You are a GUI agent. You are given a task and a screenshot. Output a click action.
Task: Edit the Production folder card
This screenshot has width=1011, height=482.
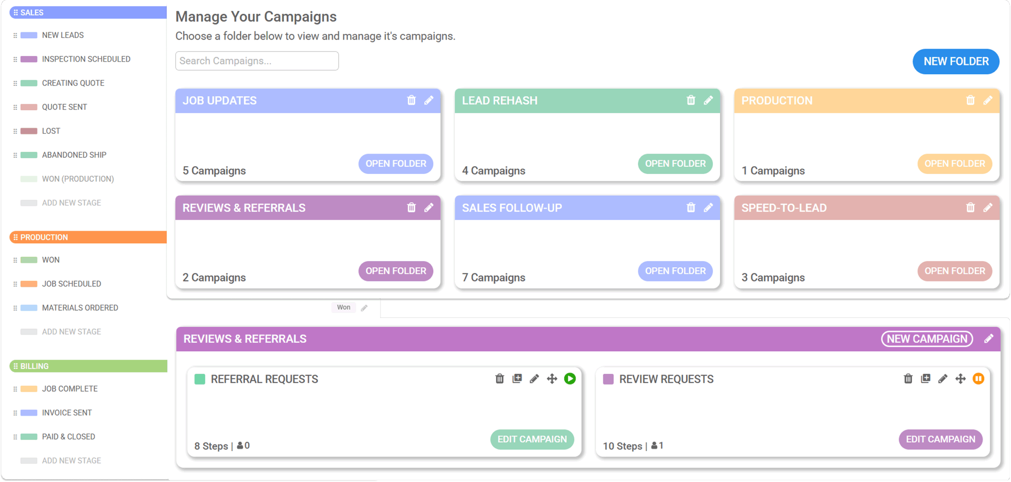tap(988, 100)
